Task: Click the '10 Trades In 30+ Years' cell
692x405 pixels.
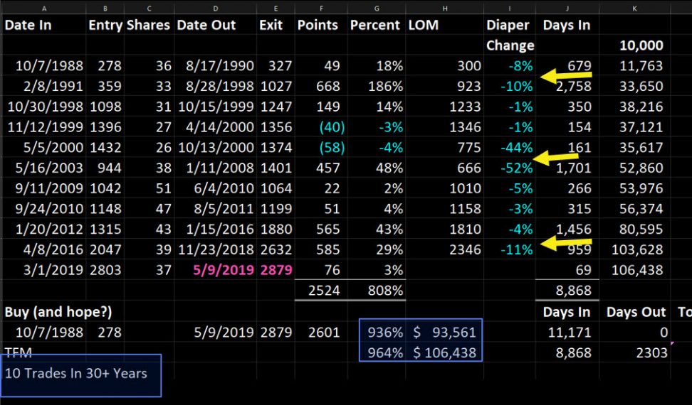Action: (x=76, y=373)
